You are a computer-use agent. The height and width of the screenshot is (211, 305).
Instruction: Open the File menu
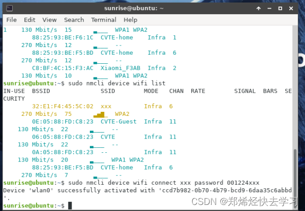[x=11, y=20]
